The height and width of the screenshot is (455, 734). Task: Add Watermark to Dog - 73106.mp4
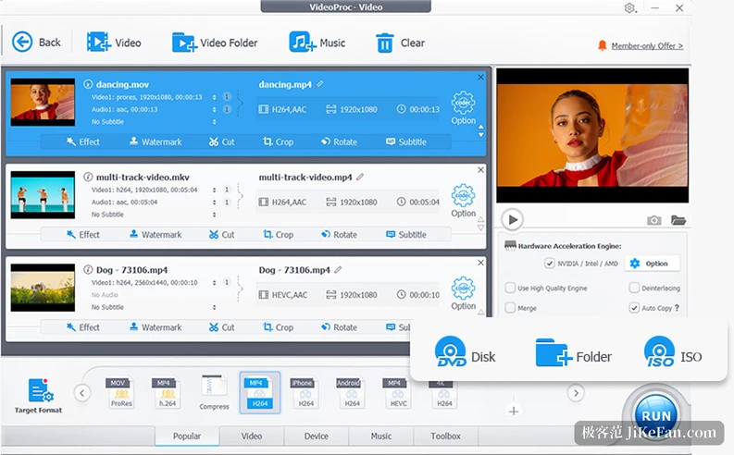click(156, 327)
